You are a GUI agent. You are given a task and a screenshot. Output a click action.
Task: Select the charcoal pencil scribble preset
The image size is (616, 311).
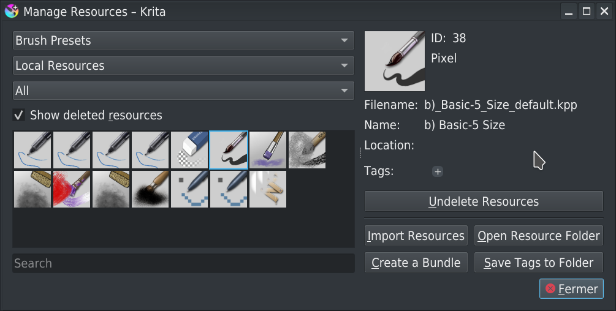[x=307, y=150]
